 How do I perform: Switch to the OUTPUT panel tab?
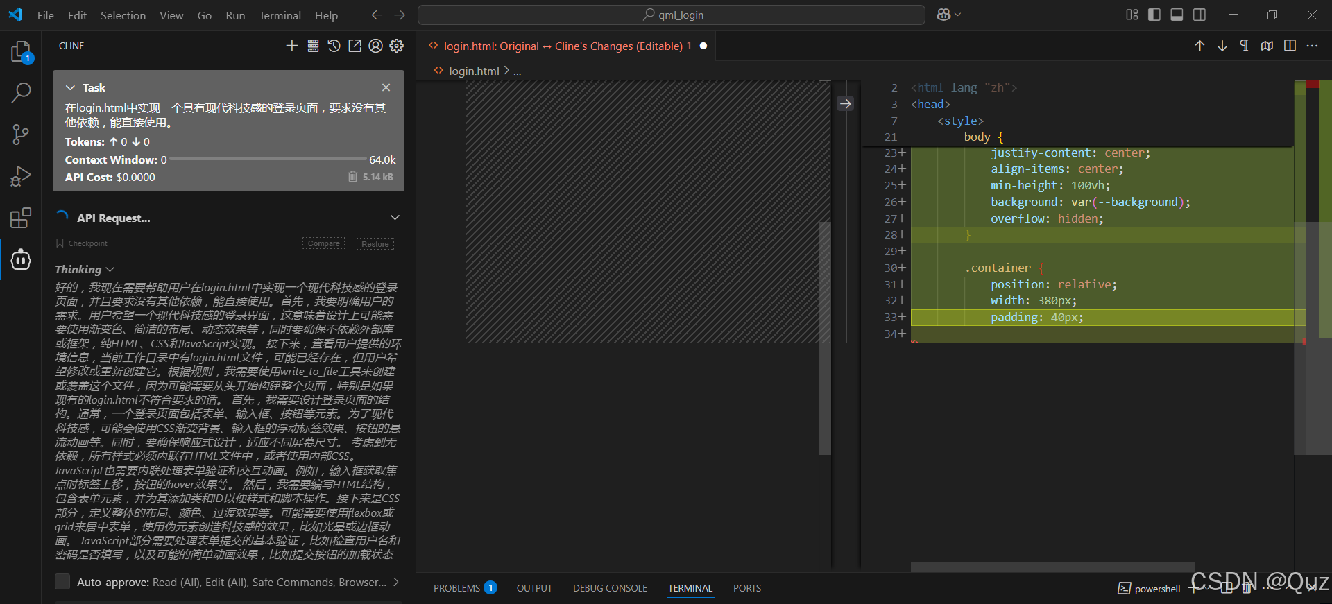pos(534,588)
